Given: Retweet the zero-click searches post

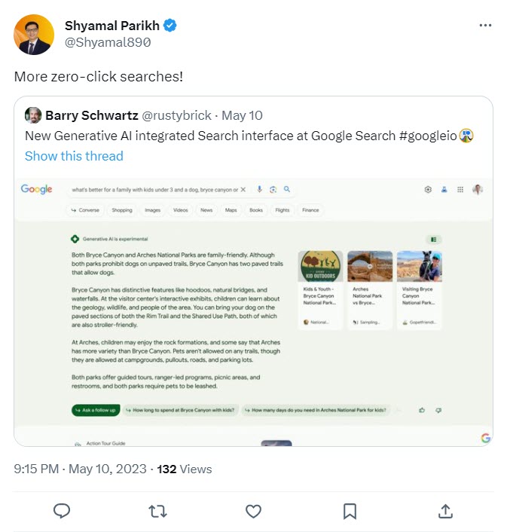Looking at the screenshot, I should [x=157, y=512].
